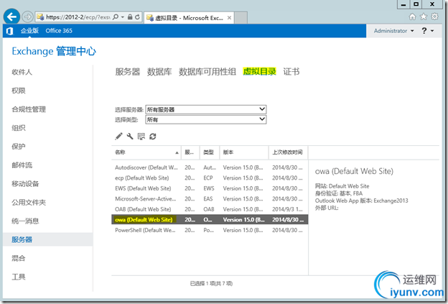This screenshot has height=304, width=448.
Task: Switch to the 虚拟目录 tab
Action: click(x=259, y=71)
